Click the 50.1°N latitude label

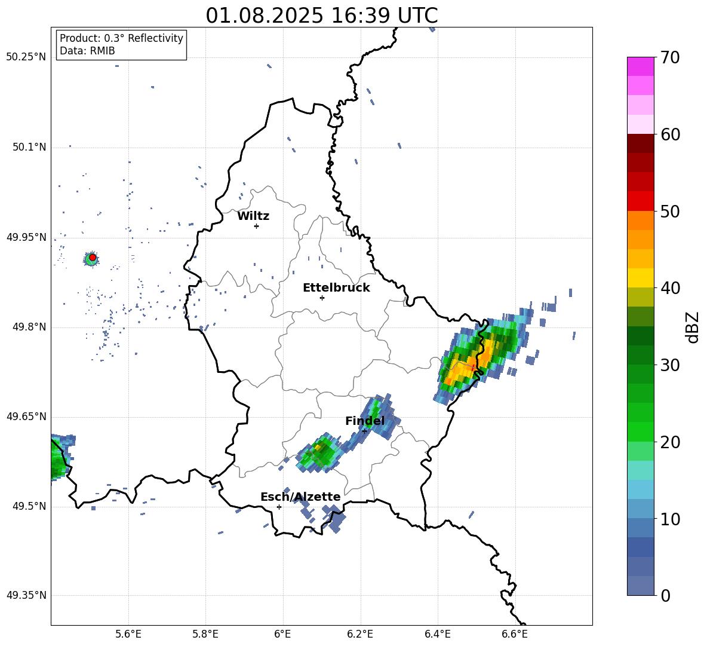(x=29, y=147)
